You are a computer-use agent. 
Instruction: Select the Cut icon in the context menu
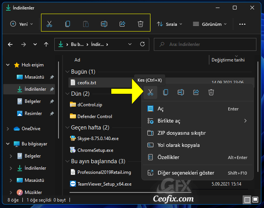(x=150, y=92)
